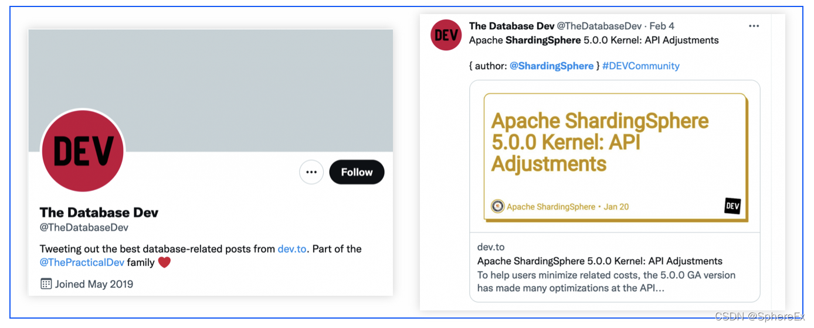The image size is (814, 328).
Task: Open the #DEVCommunity hashtag
Action: point(640,66)
